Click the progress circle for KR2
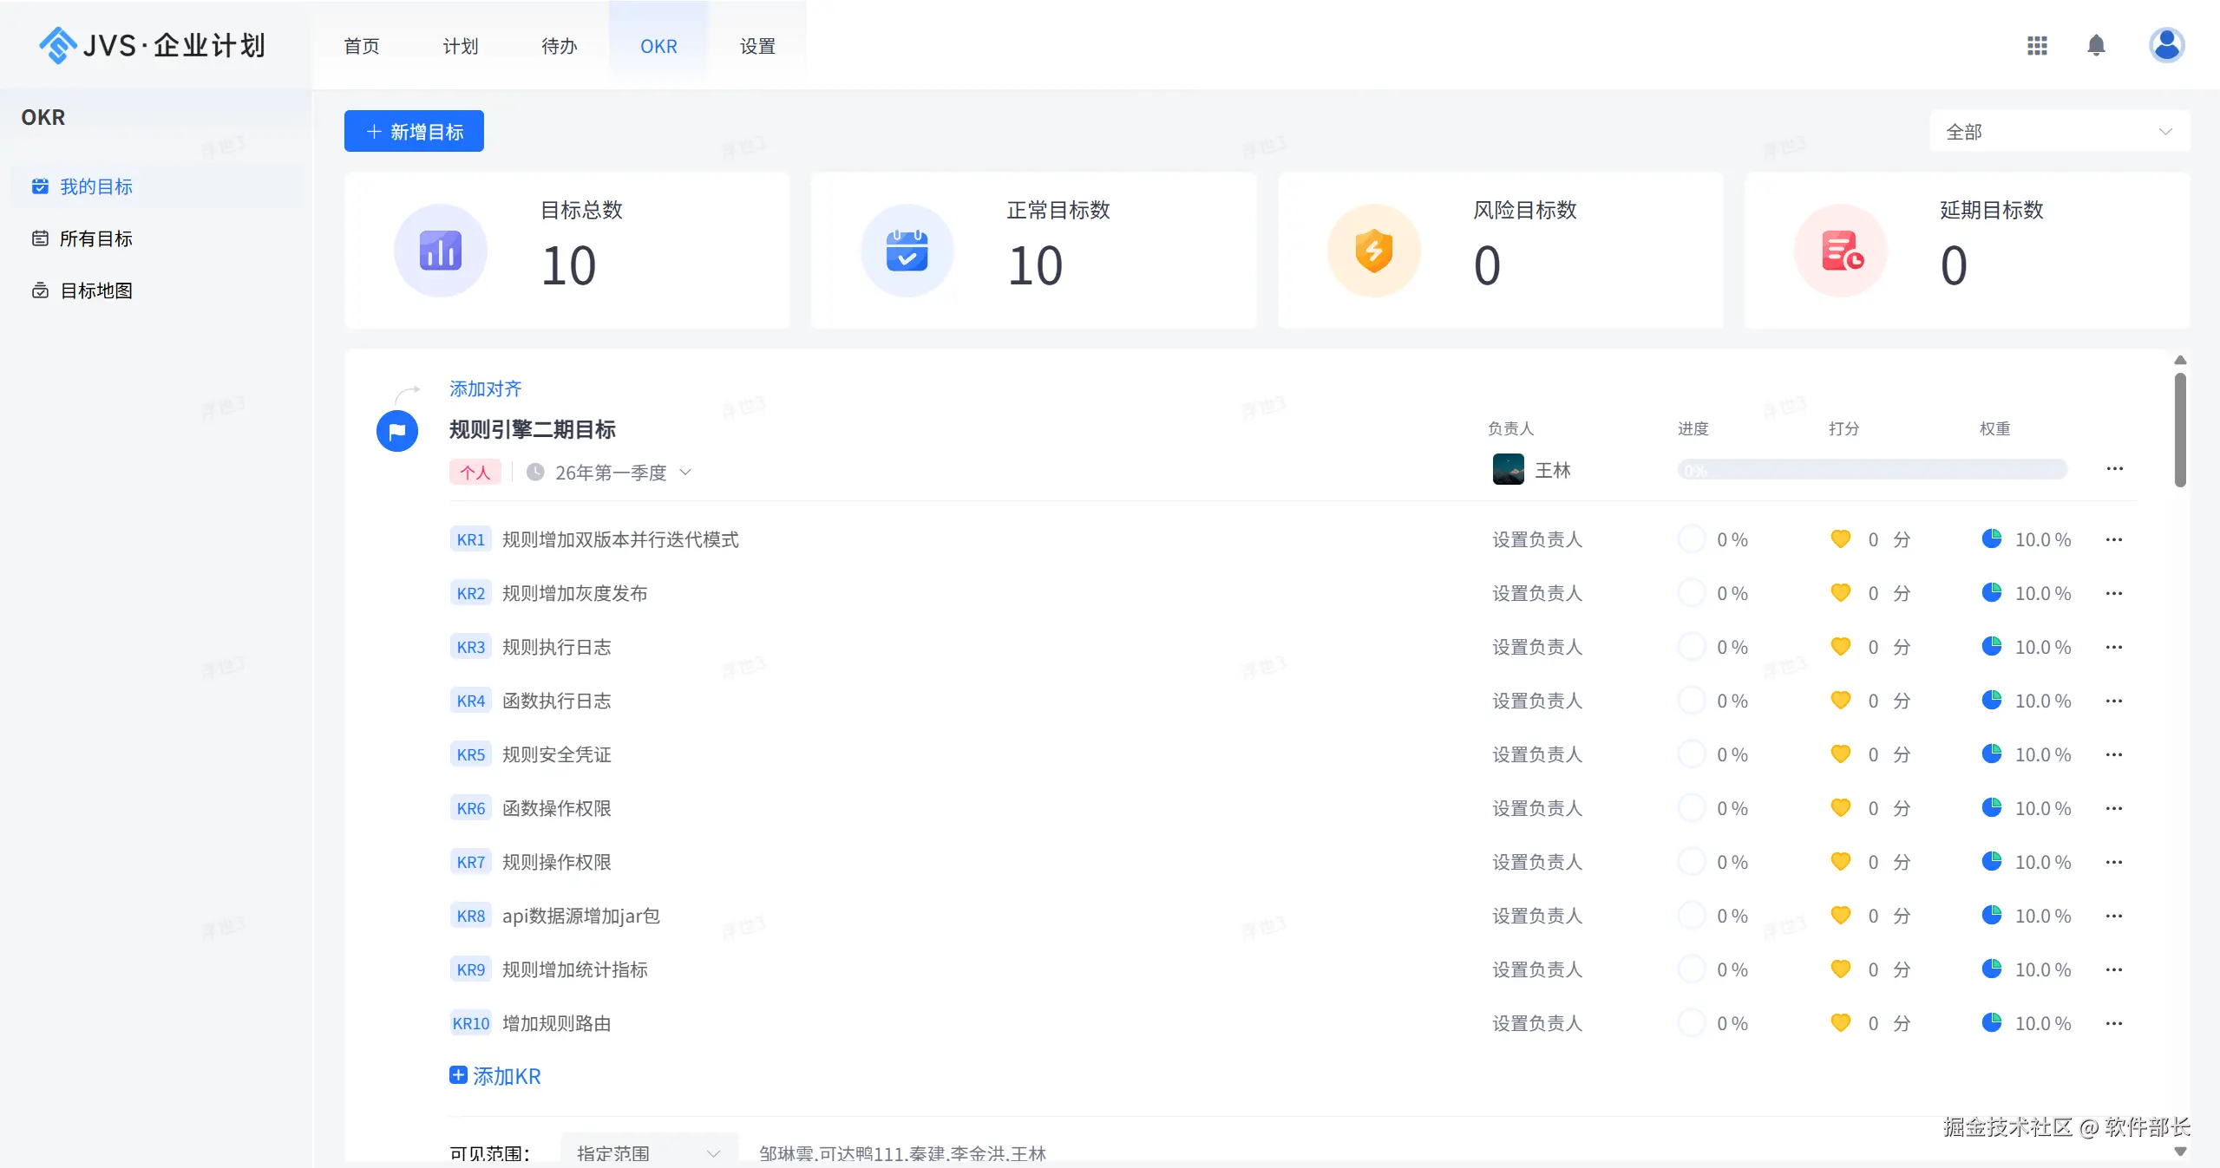This screenshot has height=1168, width=2220. pyautogui.click(x=1692, y=593)
